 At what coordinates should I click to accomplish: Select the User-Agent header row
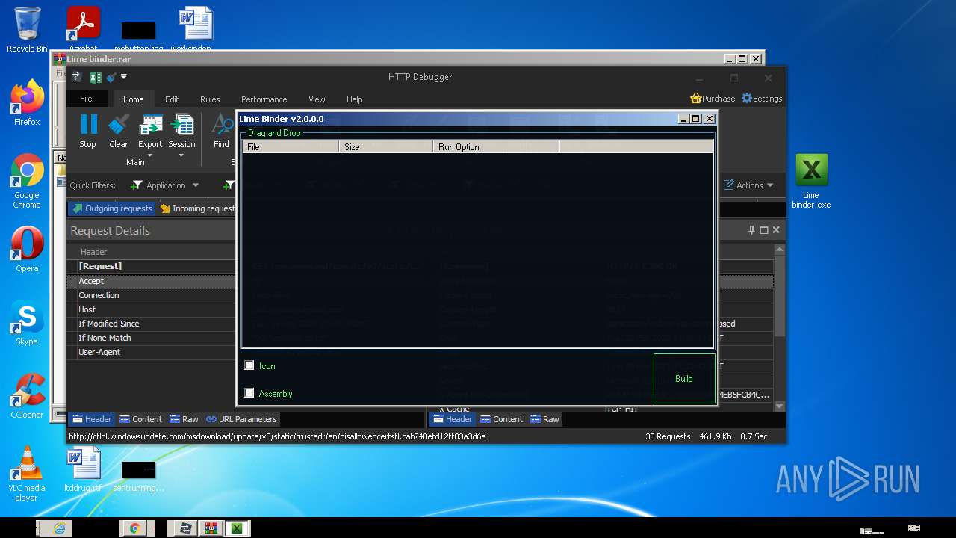[x=152, y=352]
